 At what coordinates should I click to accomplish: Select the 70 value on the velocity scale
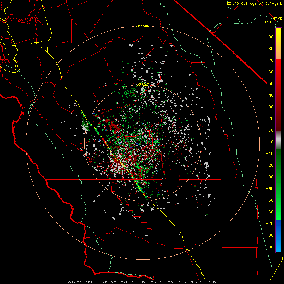tap(271, 60)
